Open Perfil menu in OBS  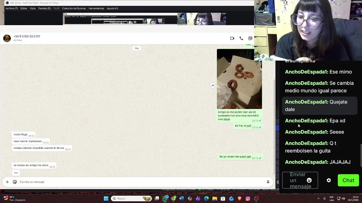[x=57, y=8]
